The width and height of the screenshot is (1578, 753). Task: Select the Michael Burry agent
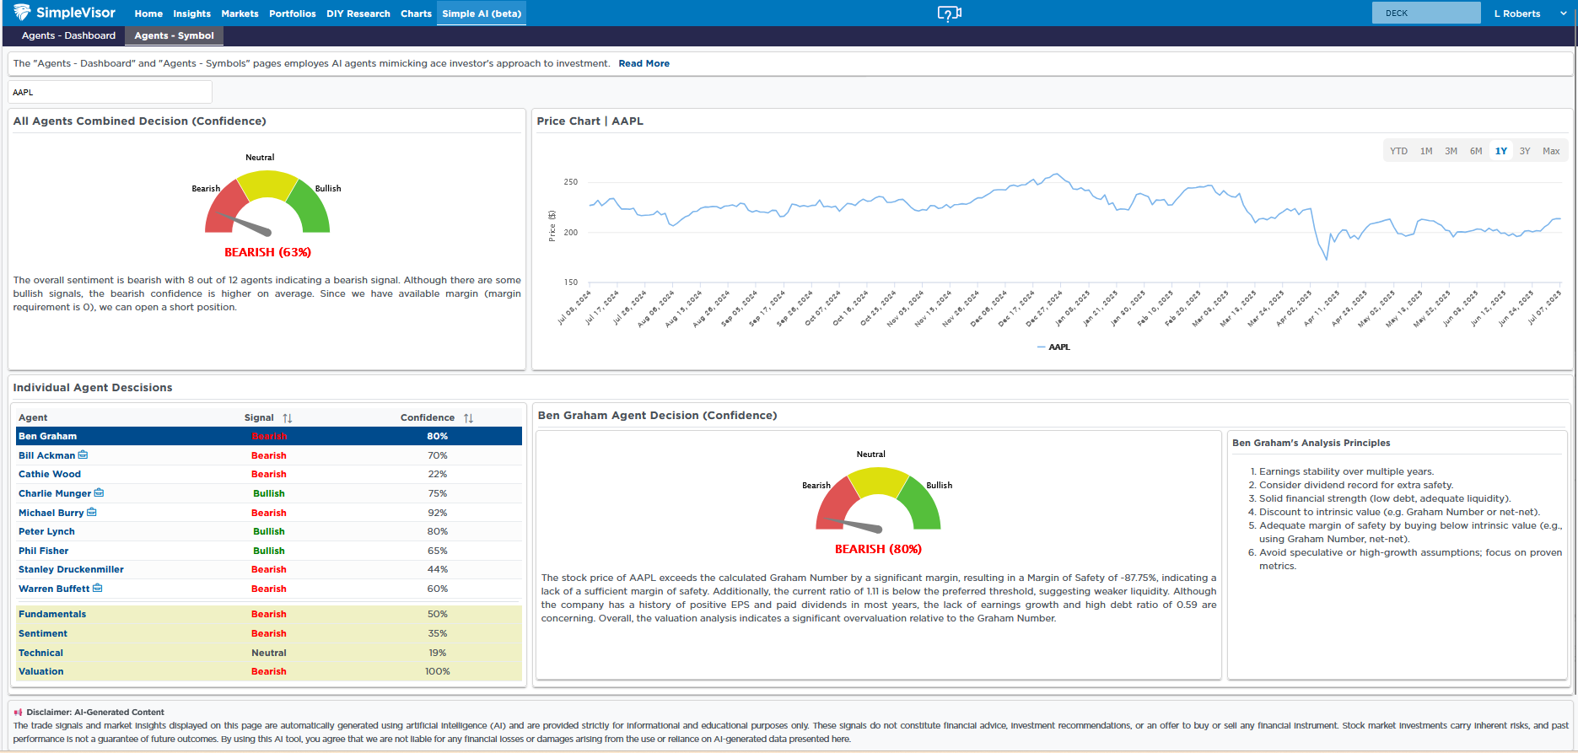click(51, 513)
